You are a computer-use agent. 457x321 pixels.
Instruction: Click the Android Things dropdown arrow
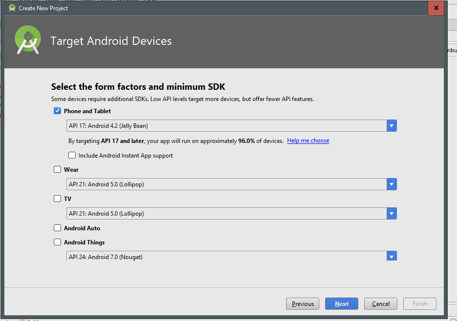point(392,256)
